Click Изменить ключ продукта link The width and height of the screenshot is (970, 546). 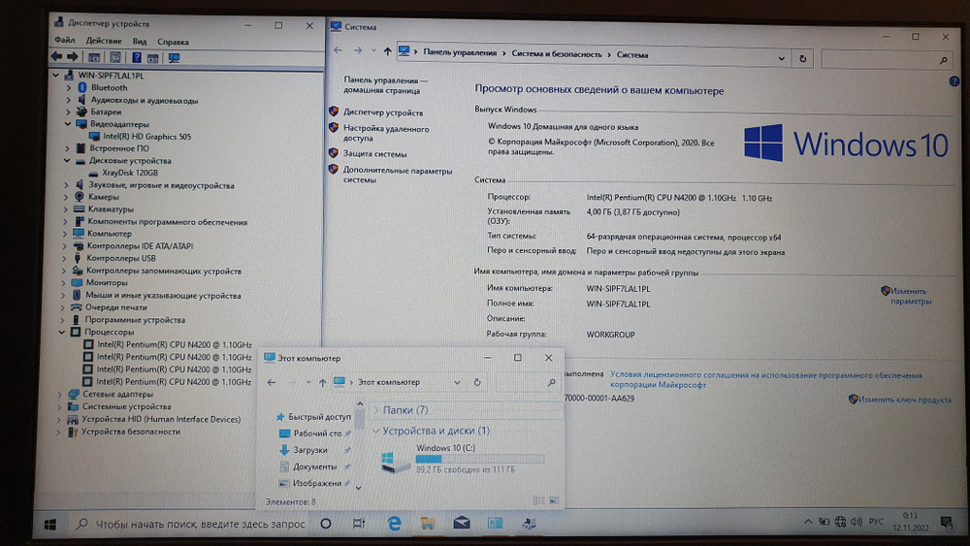click(904, 400)
